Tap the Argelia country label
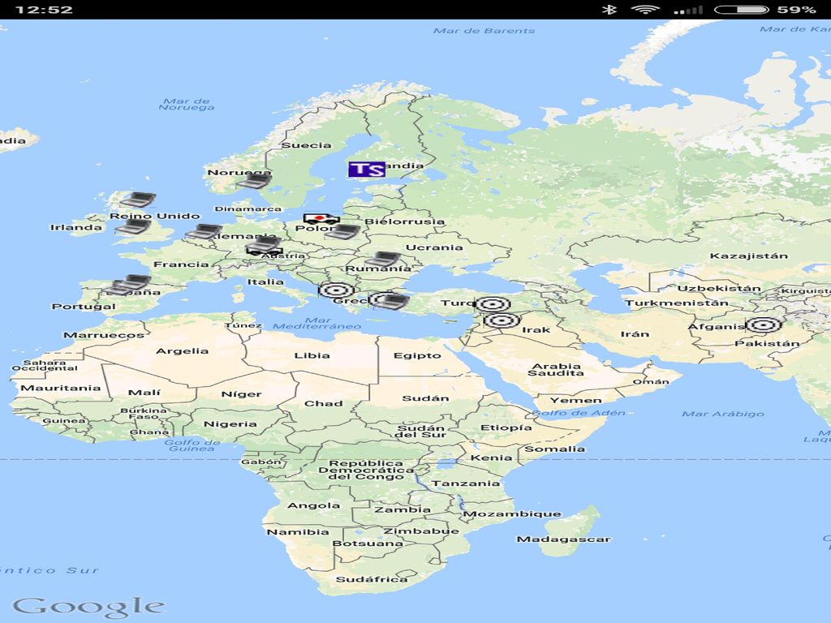This screenshot has height=623, width=831. coord(182,350)
